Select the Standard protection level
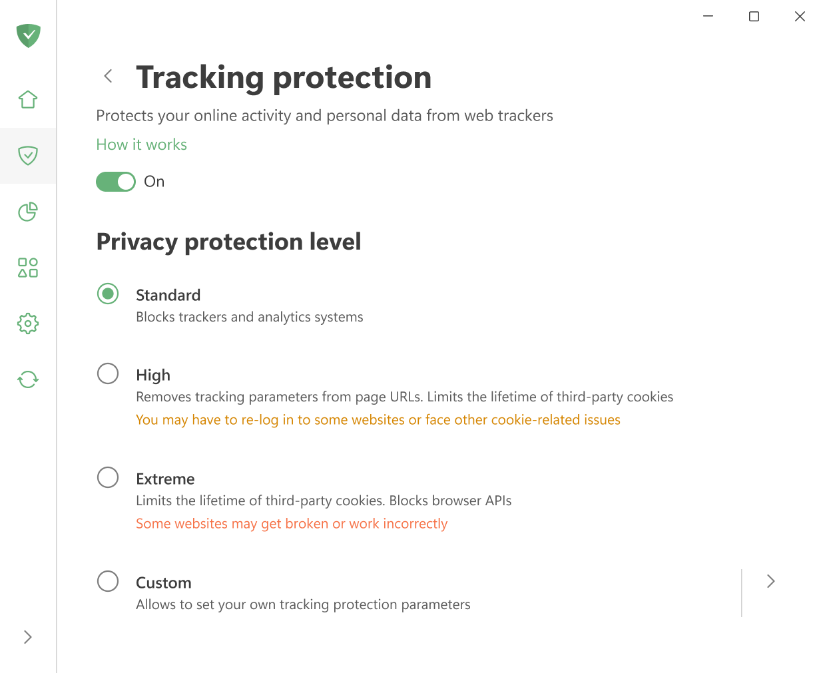The width and height of the screenshot is (823, 673). pyautogui.click(x=108, y=294)
